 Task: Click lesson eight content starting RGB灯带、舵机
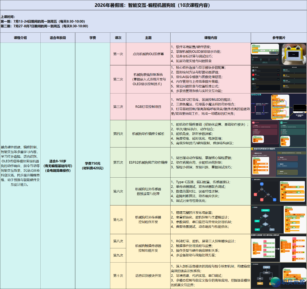tap(211, 248)
